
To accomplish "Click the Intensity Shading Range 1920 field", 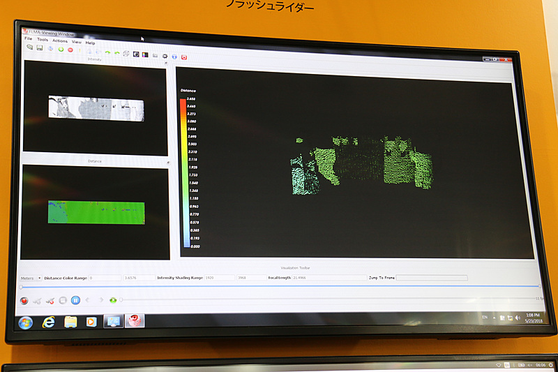I will click(220, 278).
